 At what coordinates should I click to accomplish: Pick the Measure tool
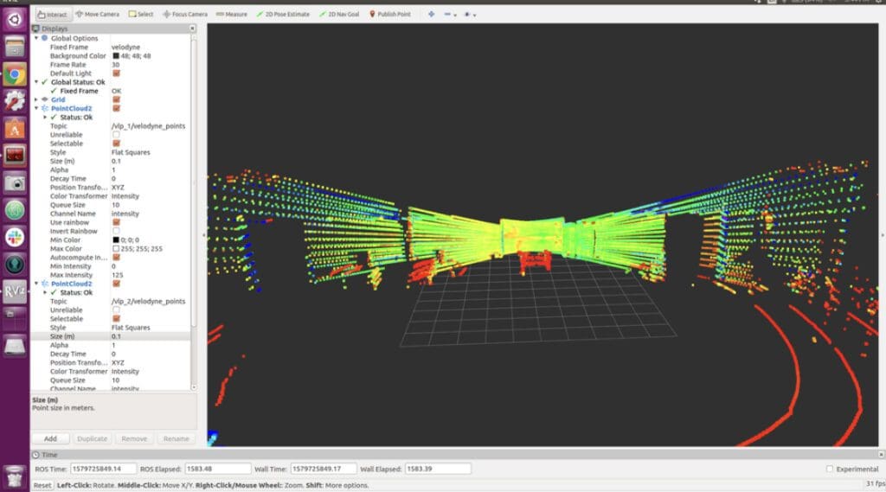pyautogui.click(x=231, y=14)
